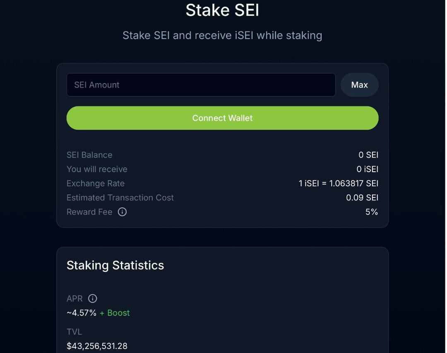Click the Exchange Rate label

click(96, 183)
